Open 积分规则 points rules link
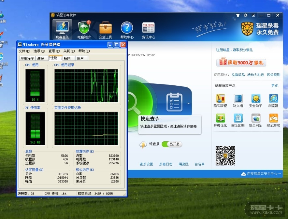 (x=273, y=75)
